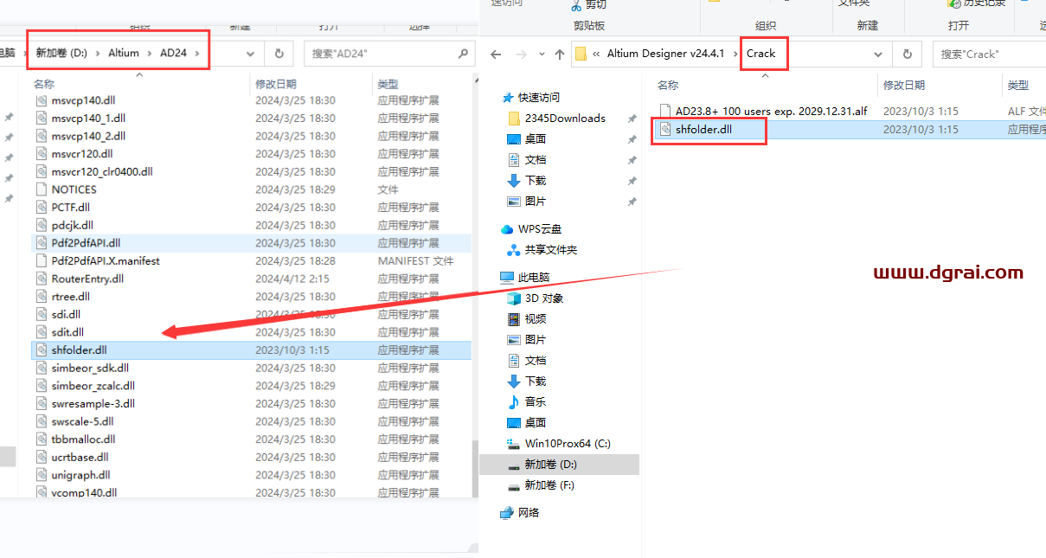Image resolution: width=1046 pixels, height=558 pixels.
Task: Sort AD24 window by 名称 column
Action: pyautogui.click(x=44, y=84)
